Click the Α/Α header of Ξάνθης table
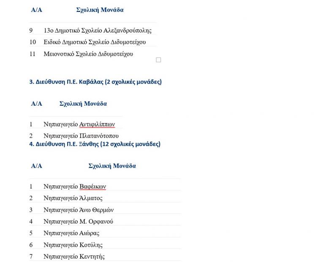This screenshot has height=262, width=321. click(36, 166)
